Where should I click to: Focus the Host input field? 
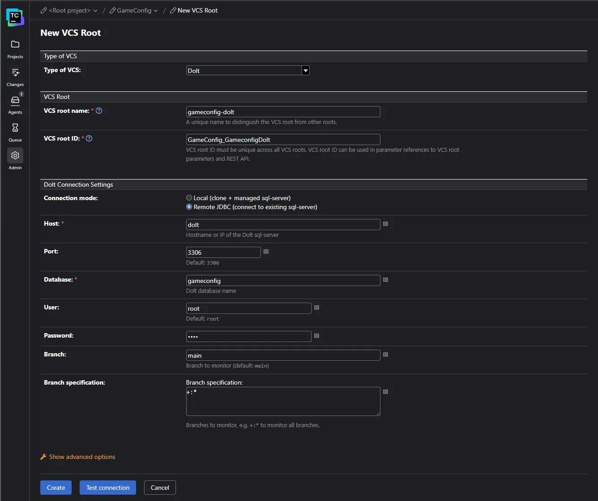(x=283, y=225)
